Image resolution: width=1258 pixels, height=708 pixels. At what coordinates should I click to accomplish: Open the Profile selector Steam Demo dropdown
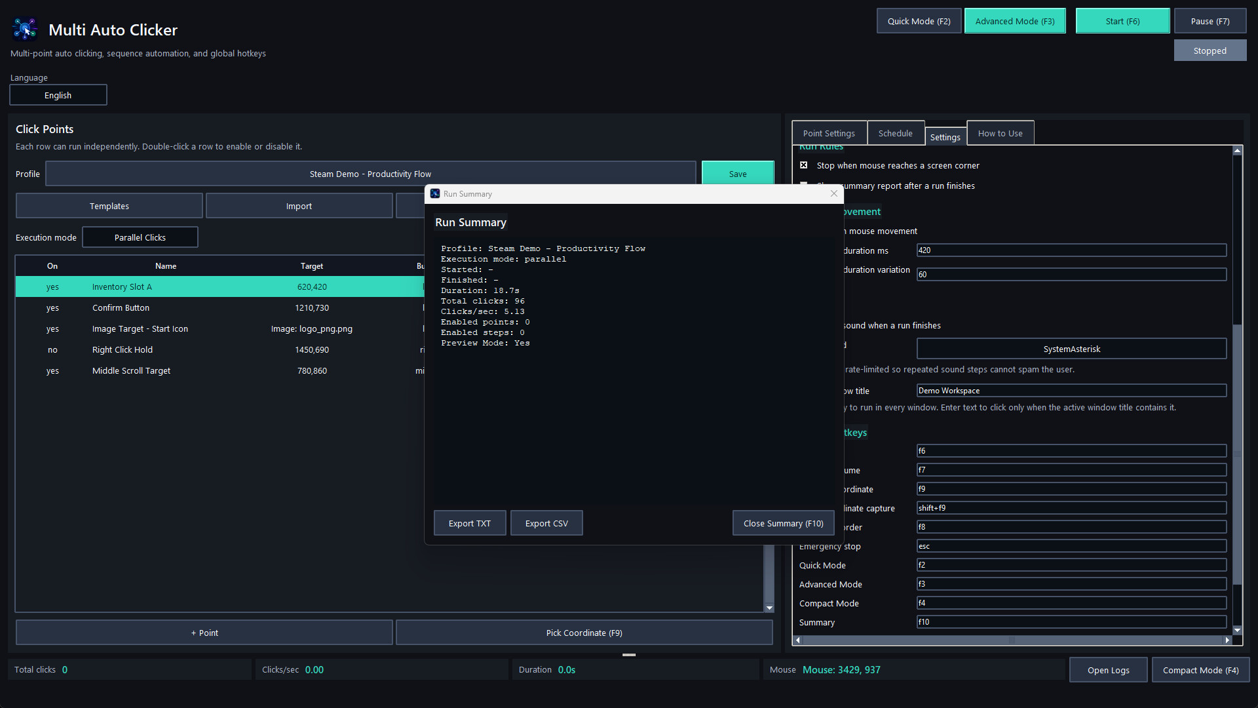[x=370, y=174]
